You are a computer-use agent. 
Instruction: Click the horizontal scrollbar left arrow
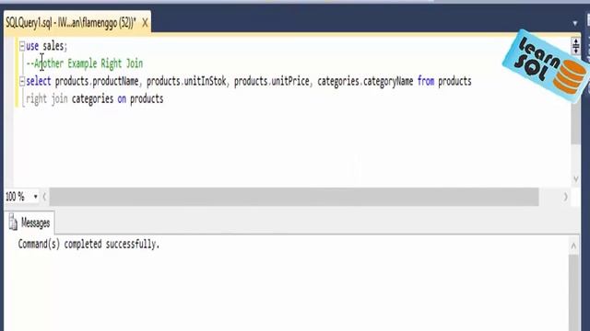tap(44, 196)
